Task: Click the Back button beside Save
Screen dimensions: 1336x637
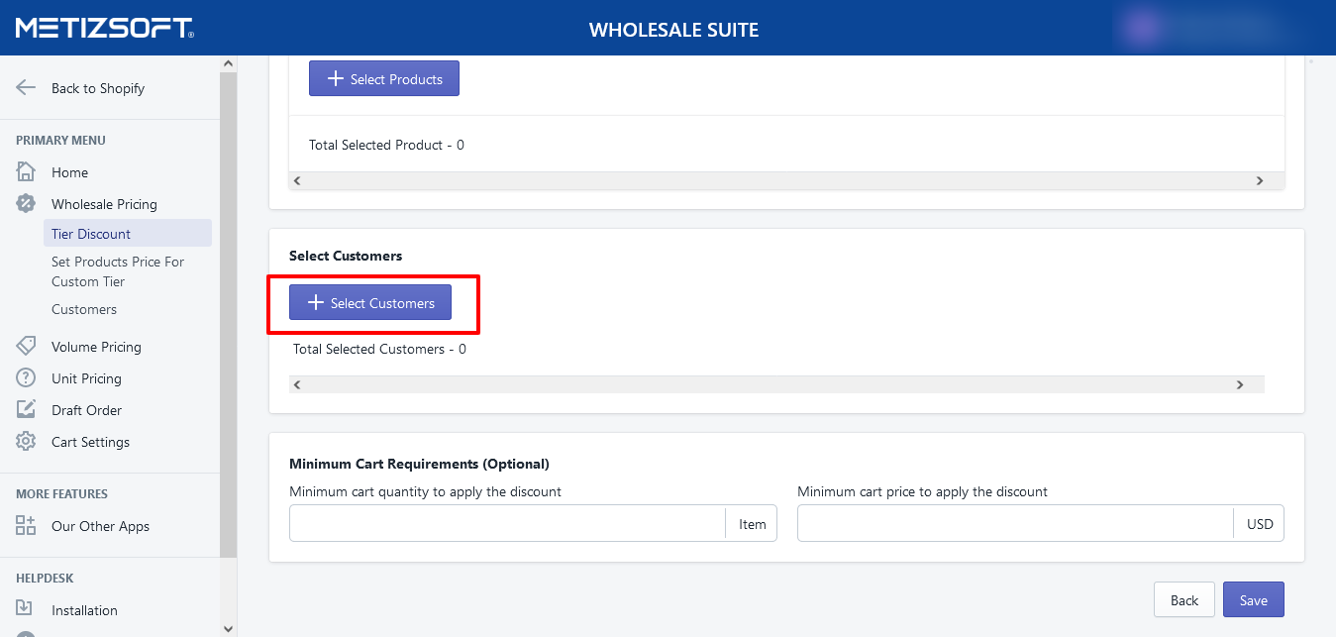Action: click(x=1183, y=600)
